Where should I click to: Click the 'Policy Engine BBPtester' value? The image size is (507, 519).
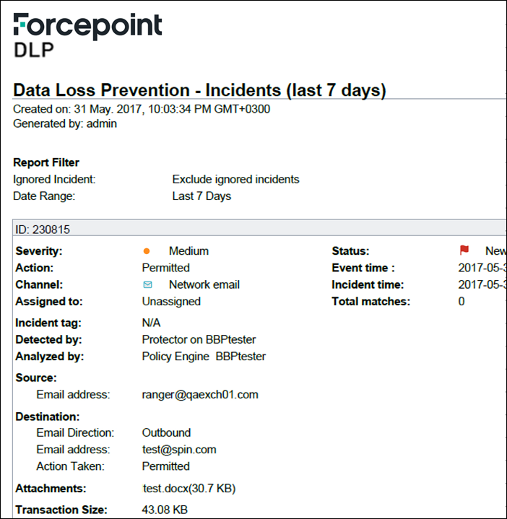tap(204, 356)
